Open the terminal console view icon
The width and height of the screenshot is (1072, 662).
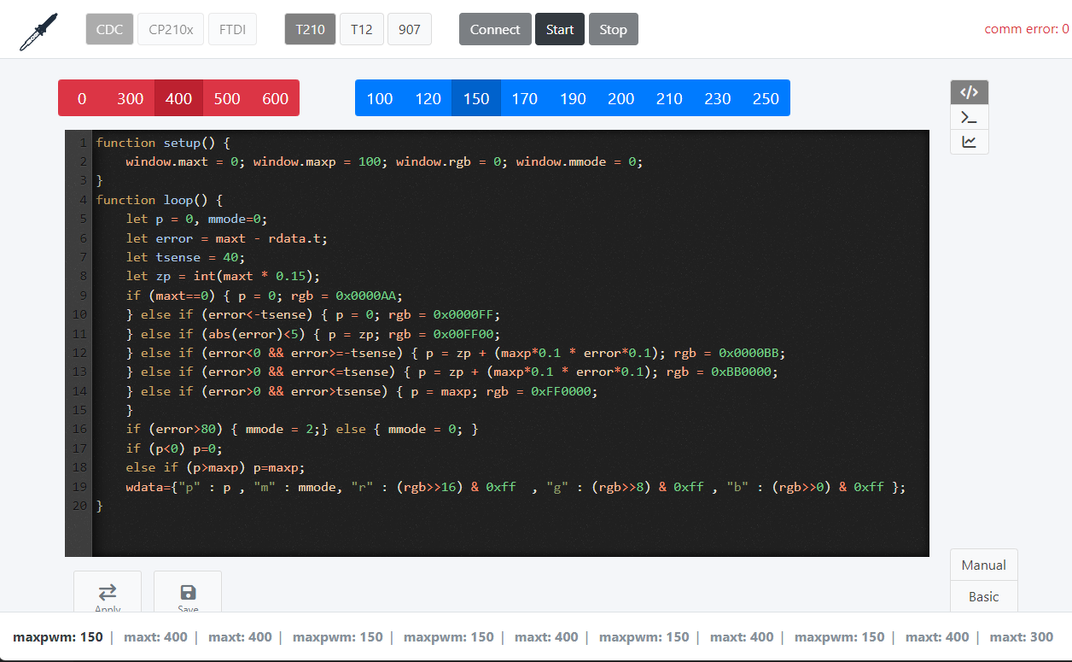click(x=969, y=117)
